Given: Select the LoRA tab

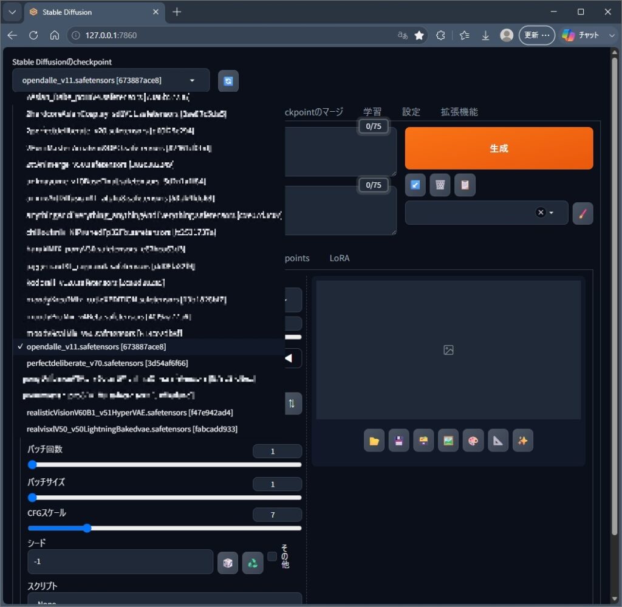Looking at the screenshot, I should pos(340,258).
